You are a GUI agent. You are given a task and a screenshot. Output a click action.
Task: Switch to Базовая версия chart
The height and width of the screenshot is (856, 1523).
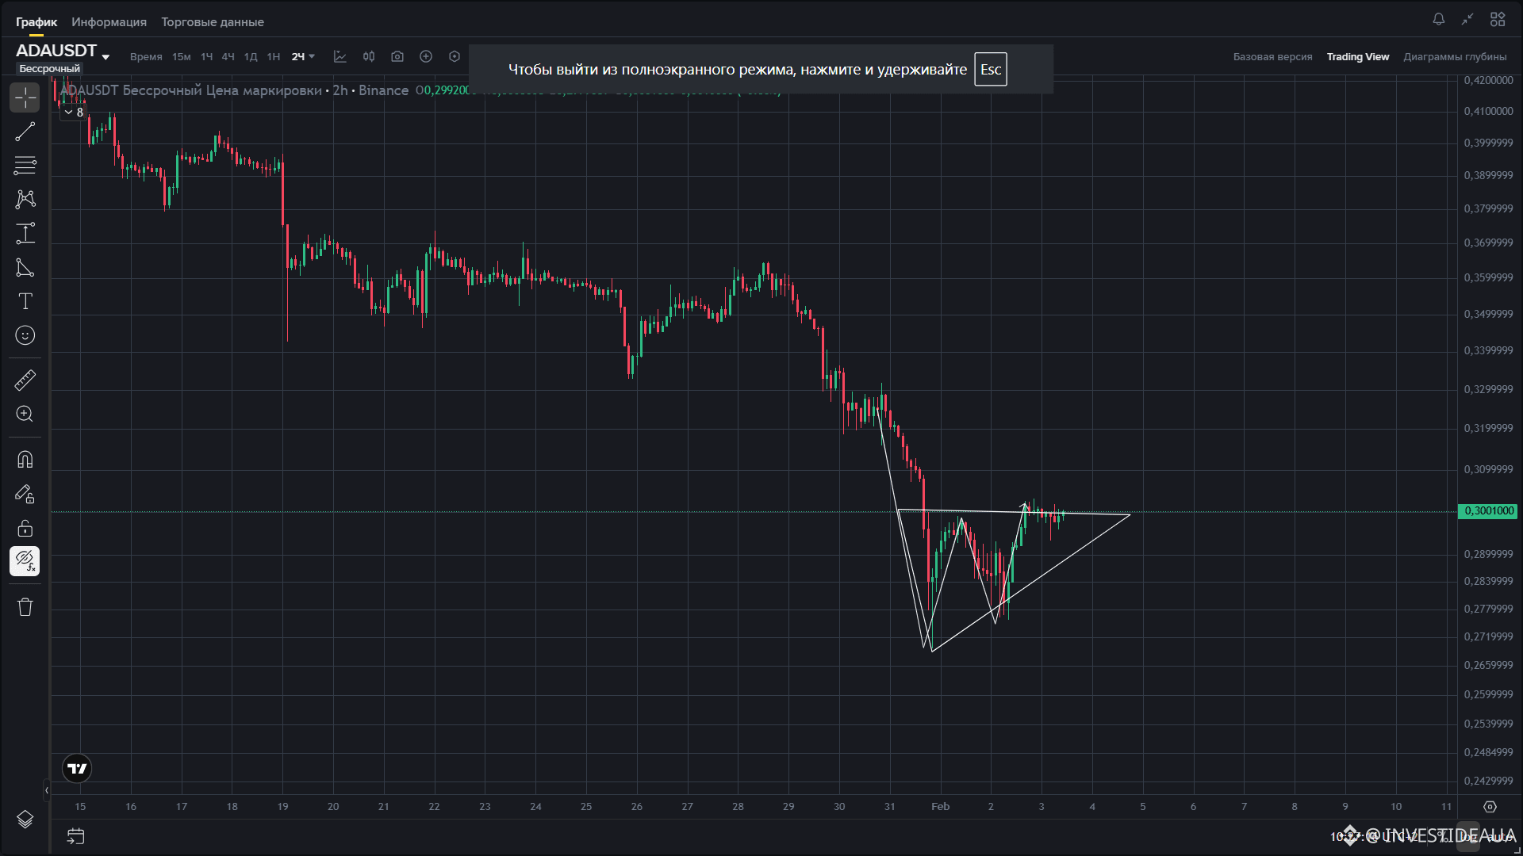(1272, 56)
